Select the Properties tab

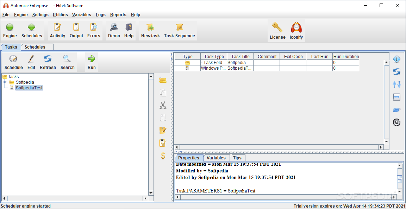tap(189, 158)
